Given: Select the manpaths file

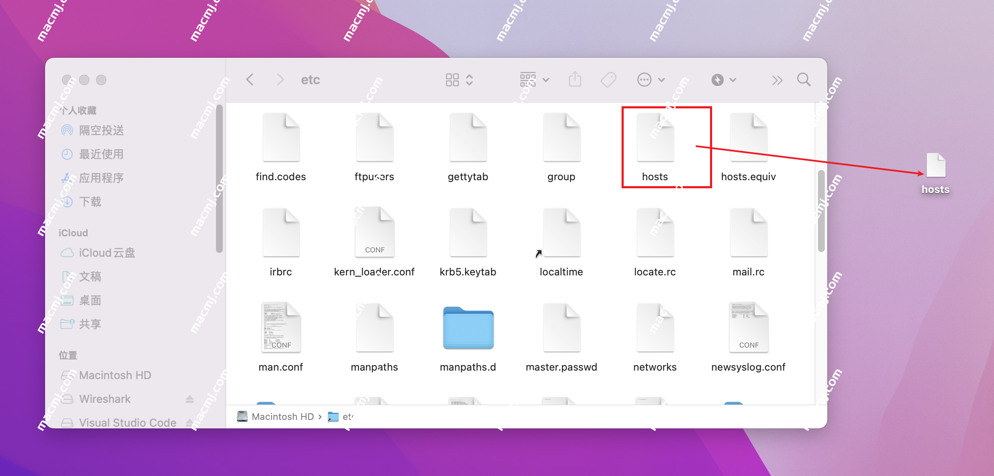Looking at the screenshot, I should tap(374, 337).
